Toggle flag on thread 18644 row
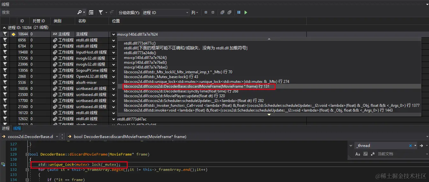The image size is (429, 182). tap(5, 34)
